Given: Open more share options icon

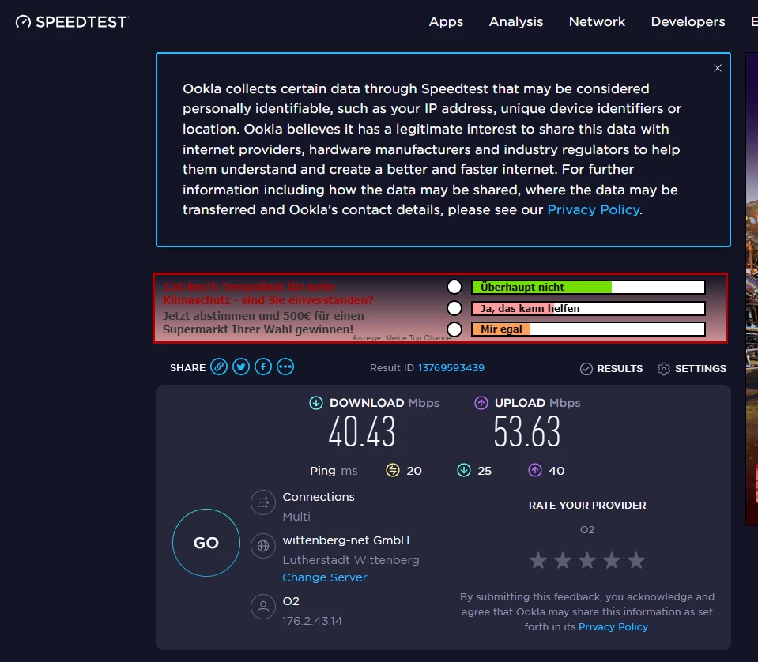Looking at the screenshot, I should [285, 367].
